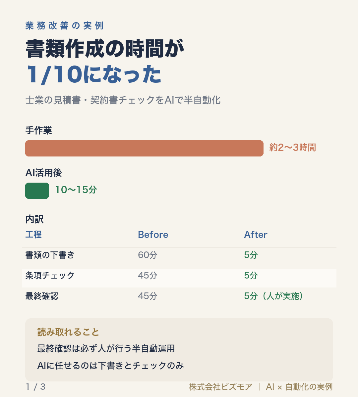This screenshot has height=397, width=358.
Task: Click the After column header
Action: click(256, 235)
